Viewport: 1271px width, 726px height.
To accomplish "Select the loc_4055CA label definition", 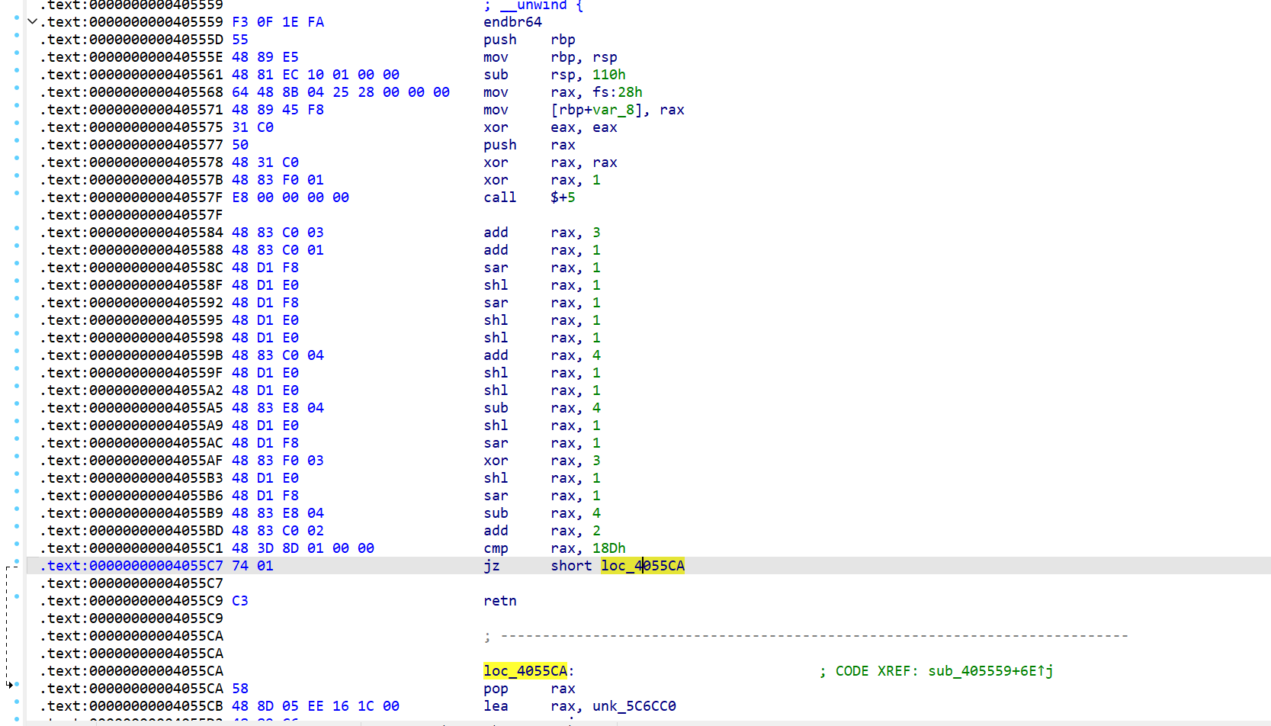I will (525, 670).
